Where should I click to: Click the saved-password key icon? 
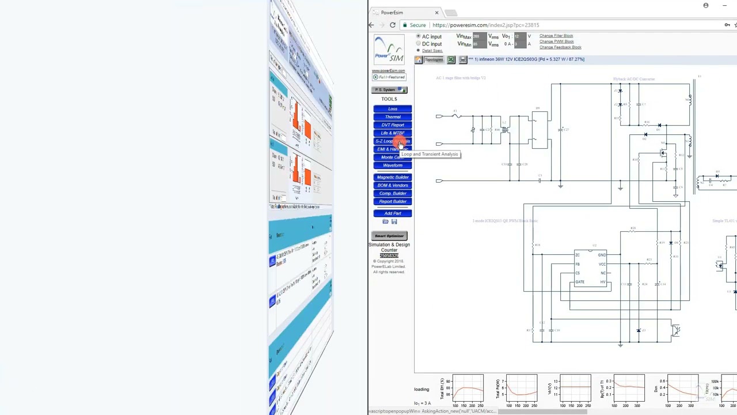click(x=727, y=25)
